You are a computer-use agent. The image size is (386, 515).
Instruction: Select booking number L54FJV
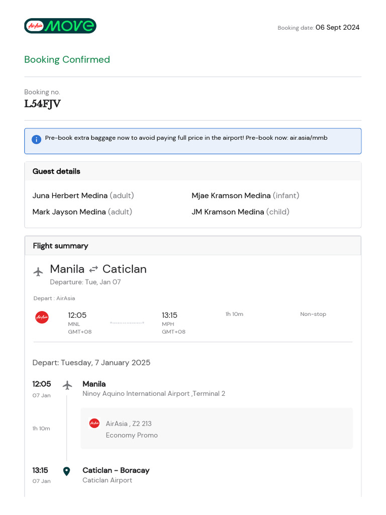pos(43,104)
